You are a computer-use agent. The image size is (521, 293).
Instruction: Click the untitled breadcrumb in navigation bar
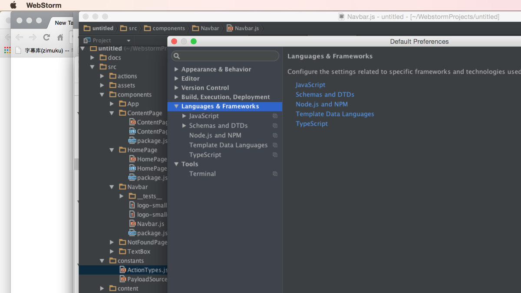coord(99,28)
